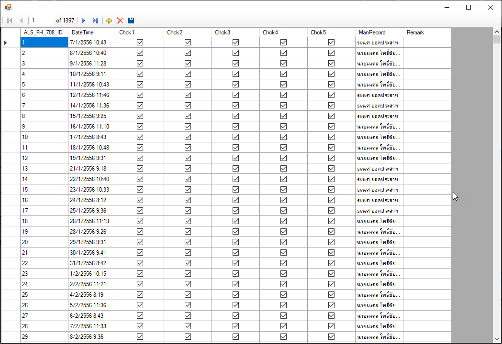Select date cell 16/1/2556 11:10
The height and width of the screenshot is (344, 502).
pos(92,126)
